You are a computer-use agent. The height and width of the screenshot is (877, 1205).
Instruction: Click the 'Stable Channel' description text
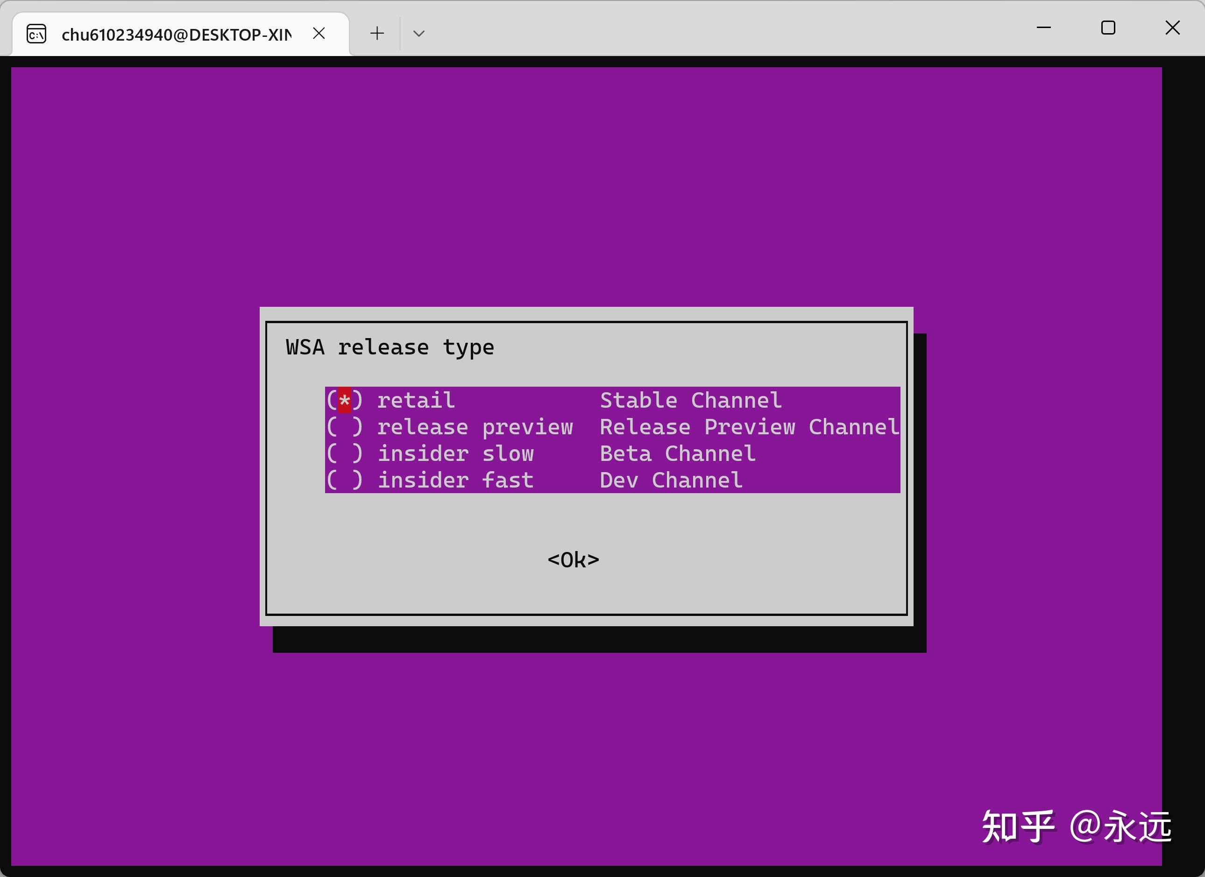(x=691, y=401)
